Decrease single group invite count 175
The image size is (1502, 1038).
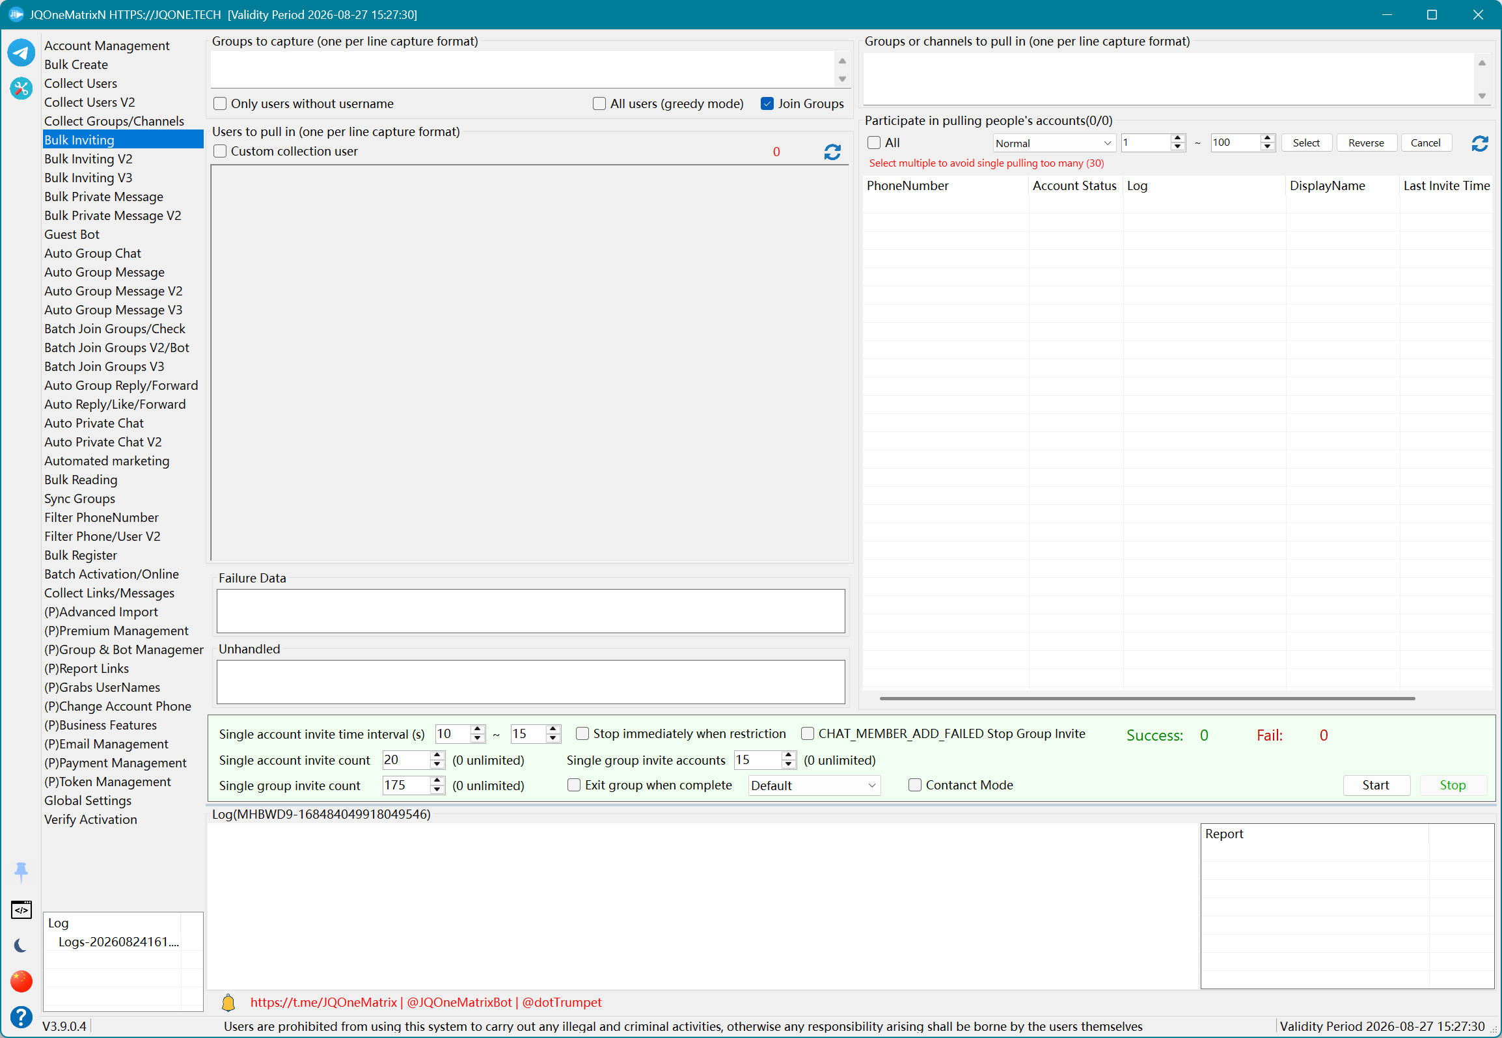click(437, 789)
